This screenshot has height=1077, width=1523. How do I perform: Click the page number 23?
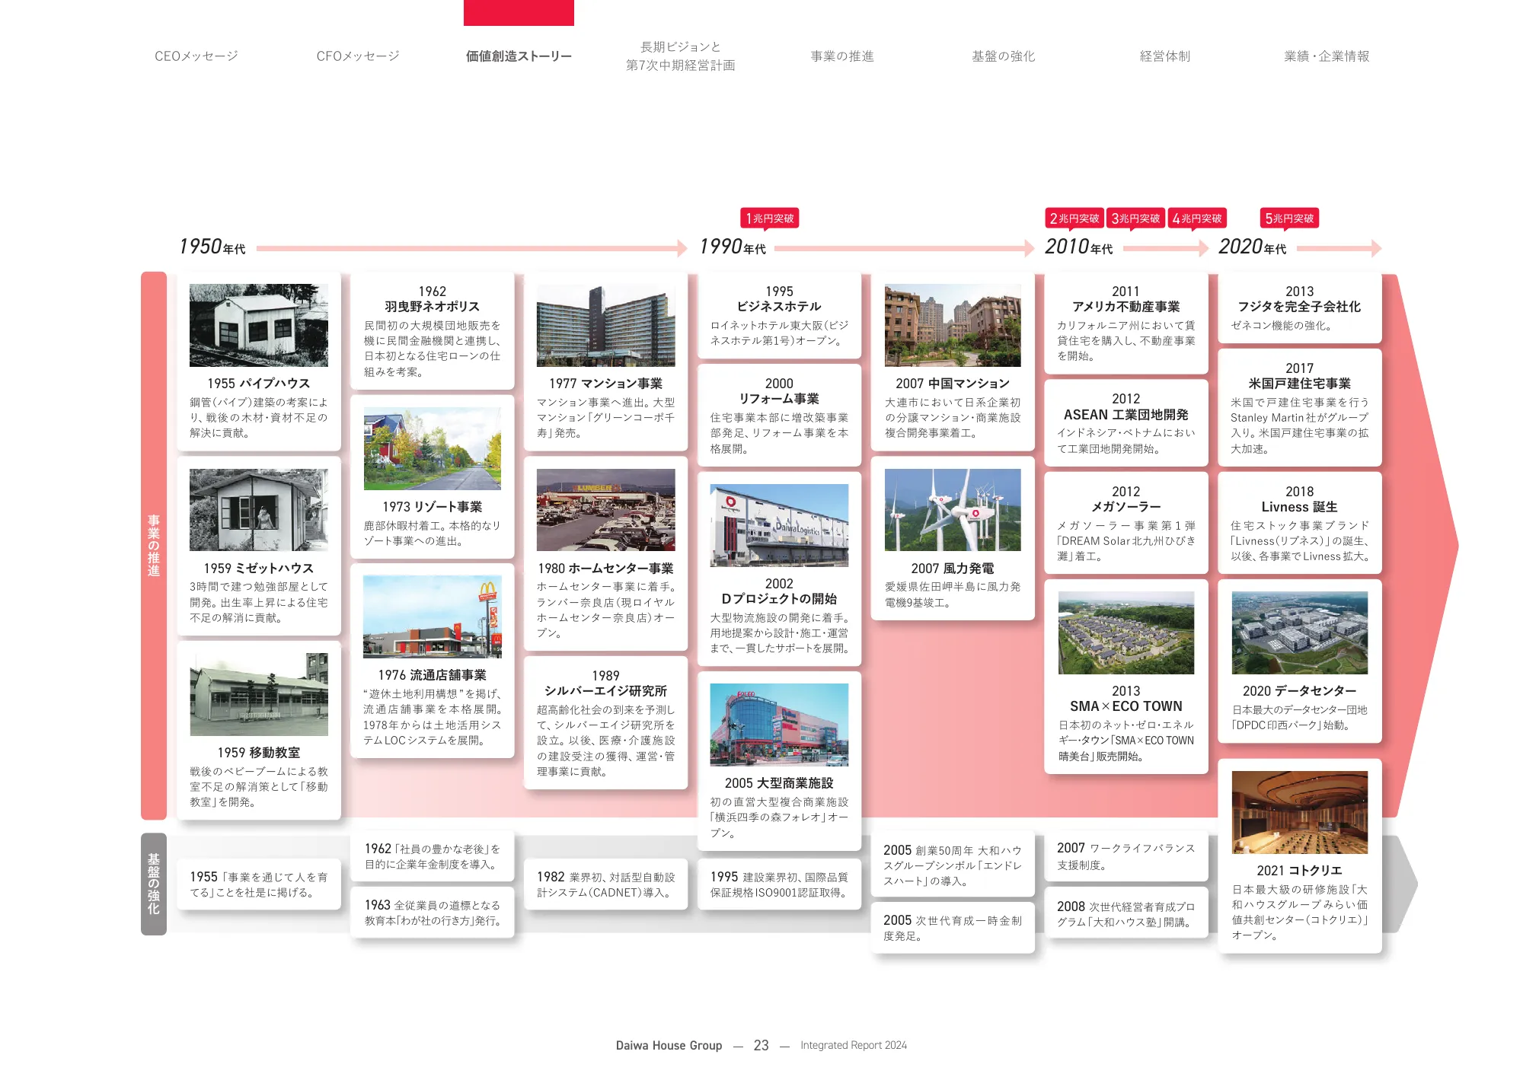point(761,1045)
